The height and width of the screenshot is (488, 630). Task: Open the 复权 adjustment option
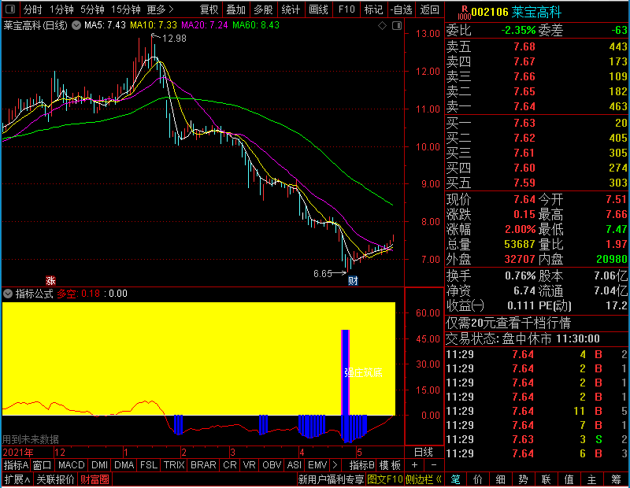209,9
